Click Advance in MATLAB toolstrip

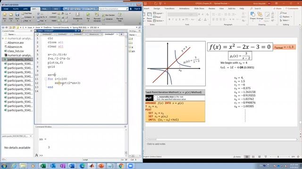coord(108,19)
